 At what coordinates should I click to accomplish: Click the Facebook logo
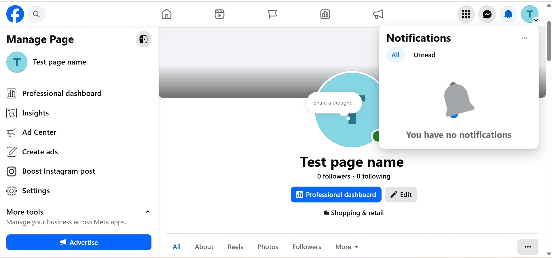pos(15,14)
